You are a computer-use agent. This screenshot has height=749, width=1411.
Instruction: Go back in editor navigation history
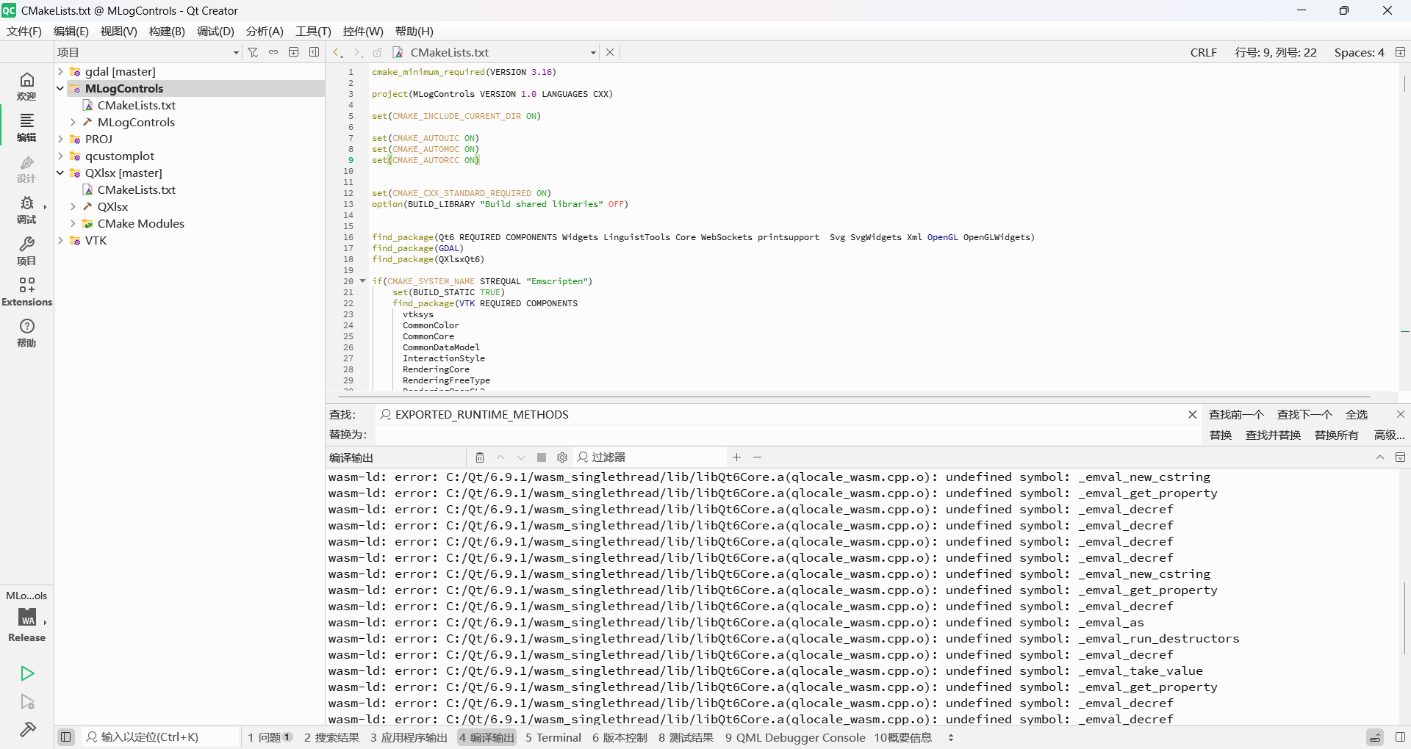pyautogui.click(x=337, y=52)
